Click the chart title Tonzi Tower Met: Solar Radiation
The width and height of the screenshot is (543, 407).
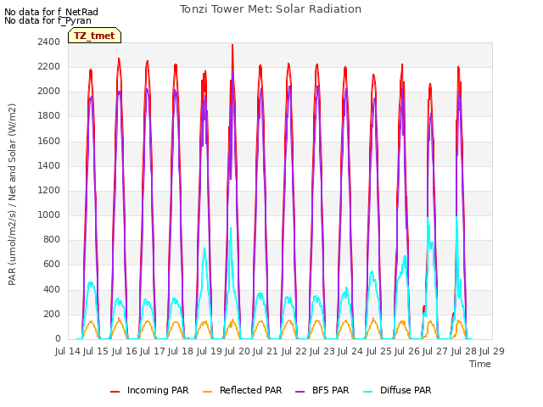tap(271, 9)
